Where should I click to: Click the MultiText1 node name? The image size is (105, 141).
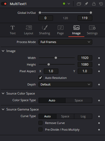(18, 4)
